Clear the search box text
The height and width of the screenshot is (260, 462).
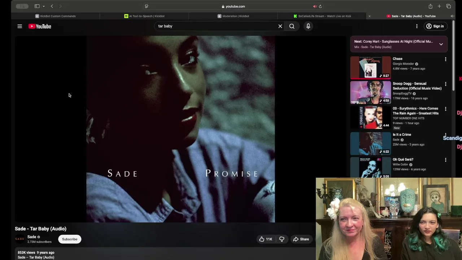click(280, 26)
